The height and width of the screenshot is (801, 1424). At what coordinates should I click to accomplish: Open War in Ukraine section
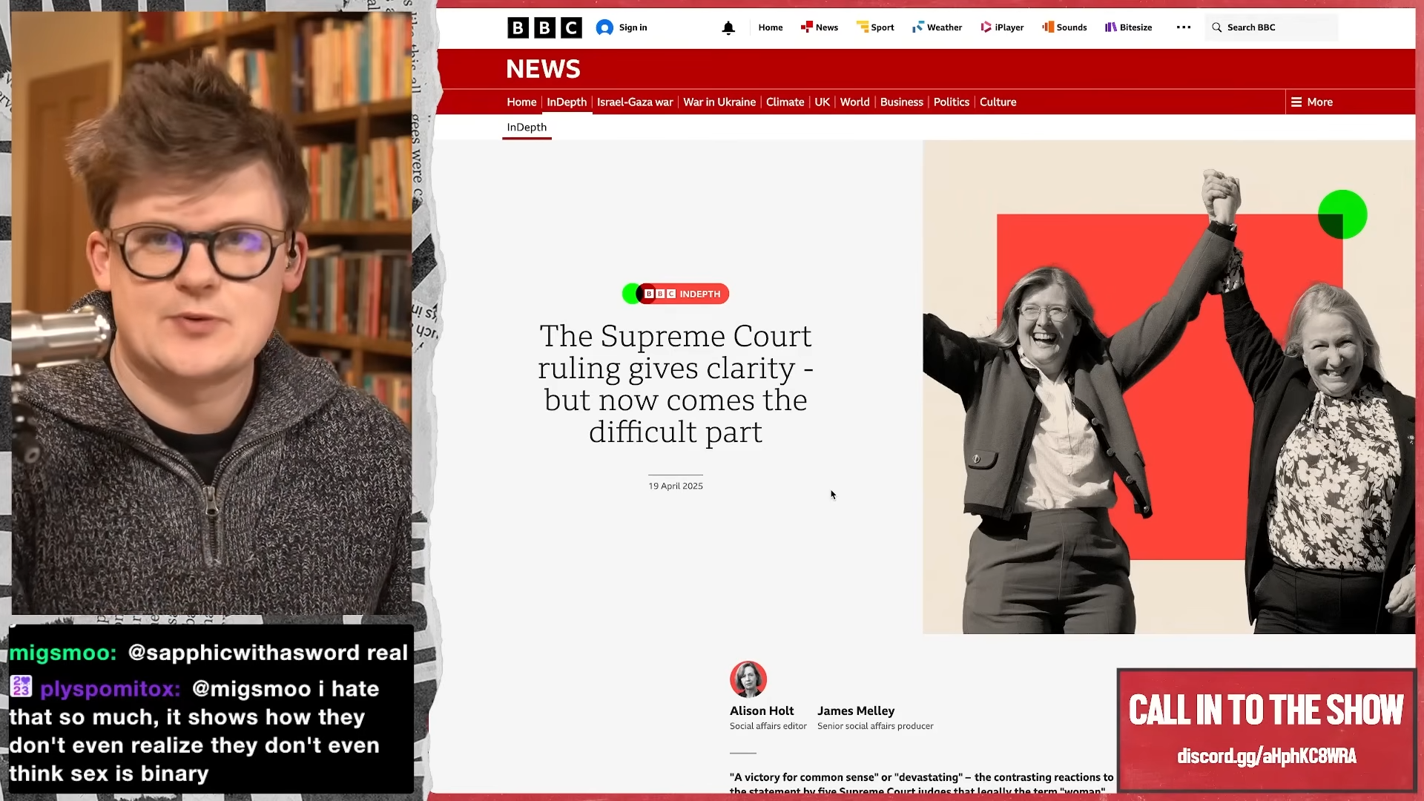(719, 102)
